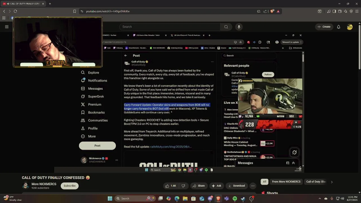
Task: Select the CALL OF DUTY FINALLY CONFESSED tab
Action: coord(24,4)
